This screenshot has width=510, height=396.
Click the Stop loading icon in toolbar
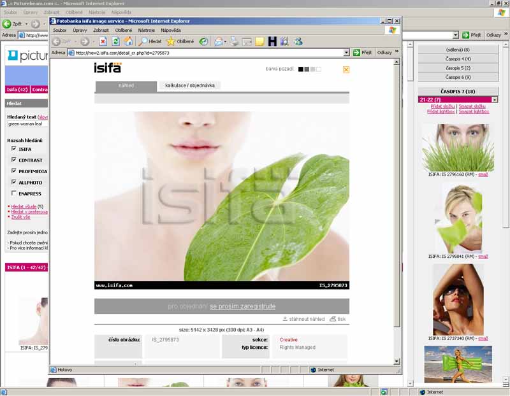pos(103,41)
